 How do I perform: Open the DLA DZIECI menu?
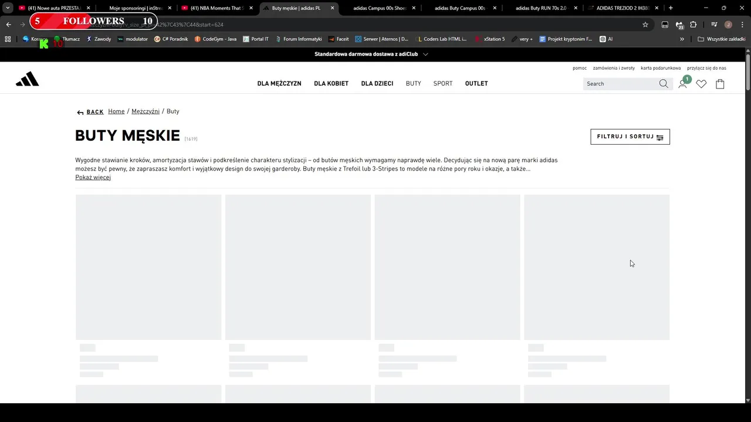377,83
